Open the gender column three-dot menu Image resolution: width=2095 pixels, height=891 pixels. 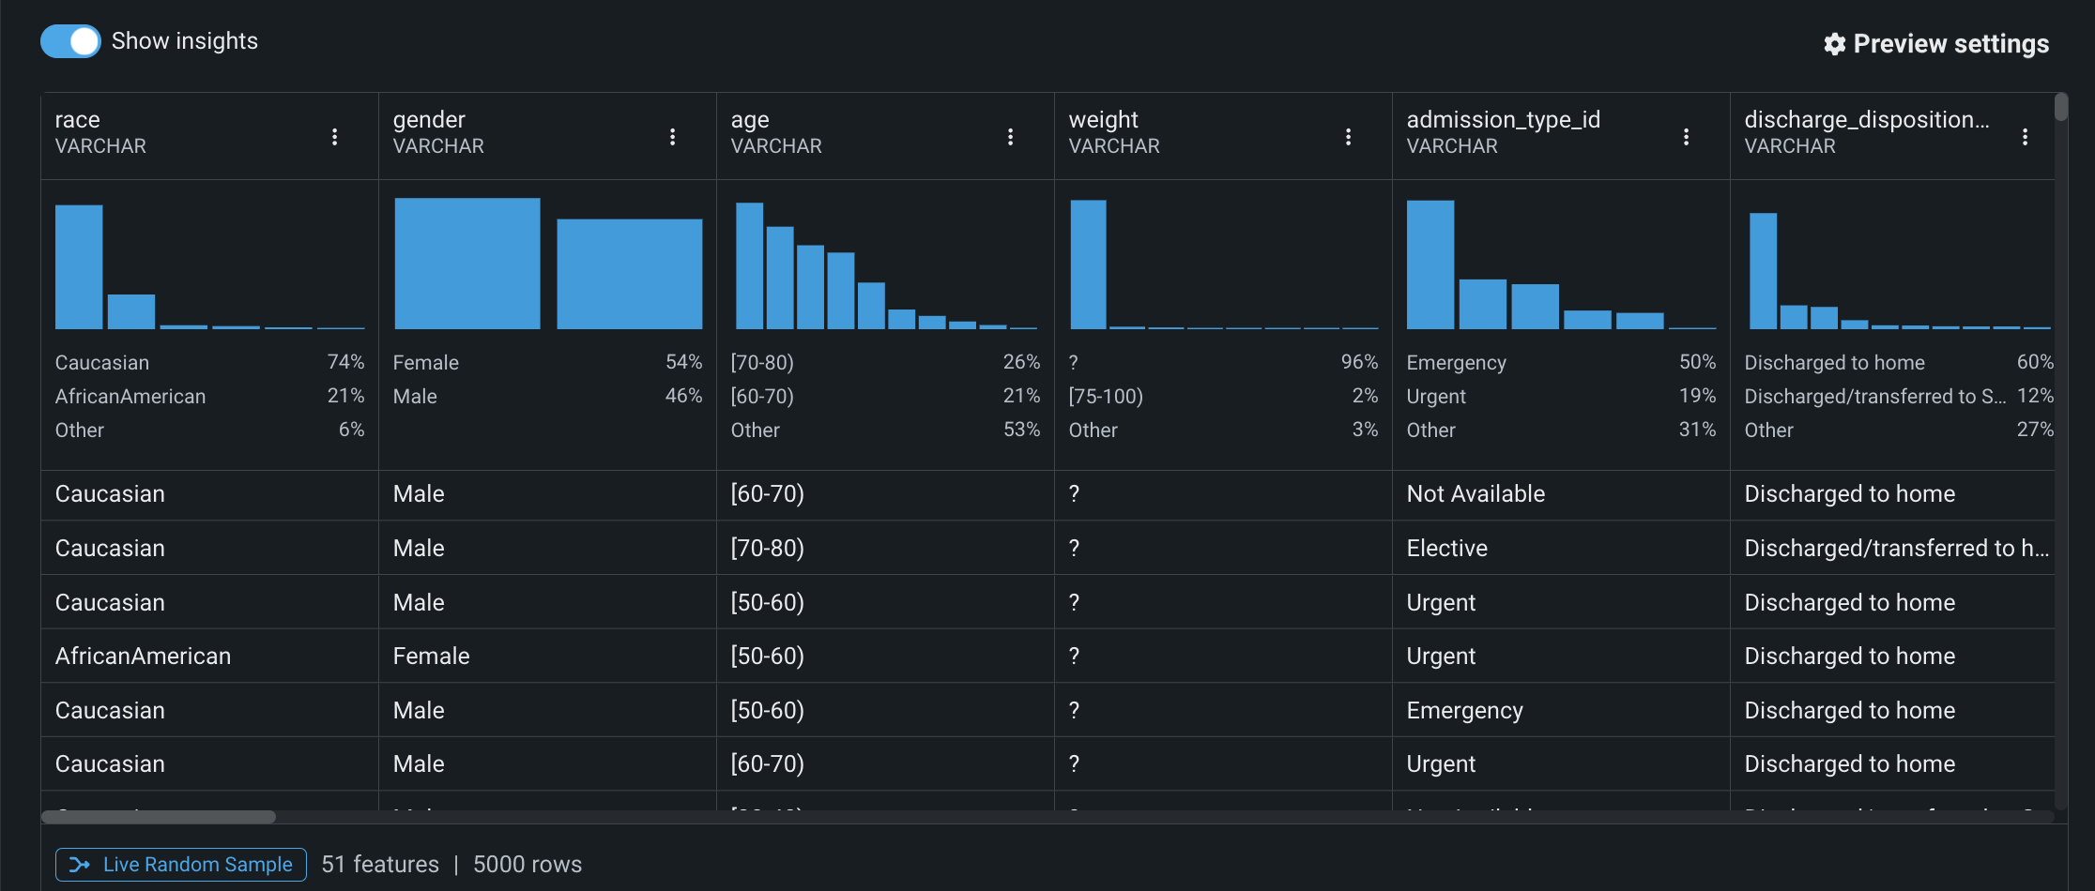673,137
